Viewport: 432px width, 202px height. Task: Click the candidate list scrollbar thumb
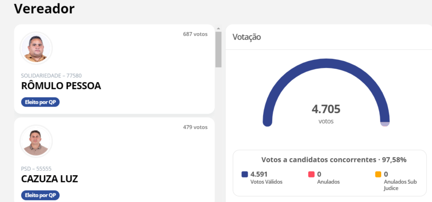(218, 49)
